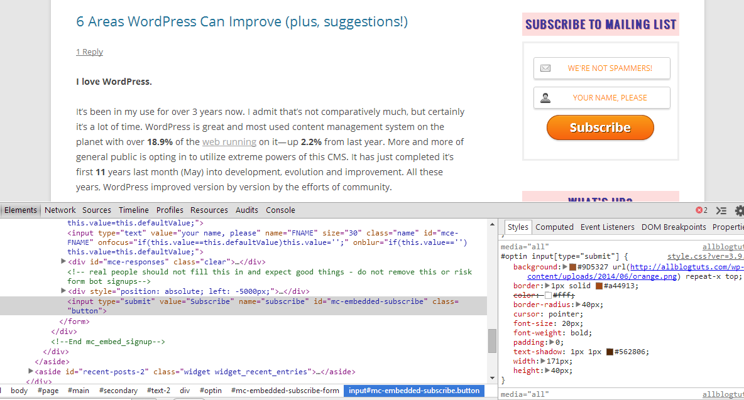
Task: Select #optin in the breadcrumb bar
Action: 211,391
